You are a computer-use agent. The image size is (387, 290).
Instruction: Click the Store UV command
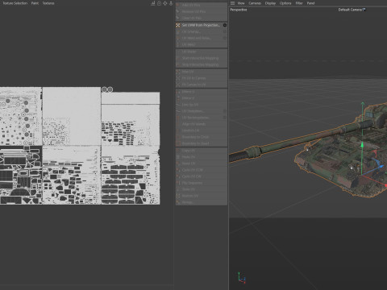(202, 189)
